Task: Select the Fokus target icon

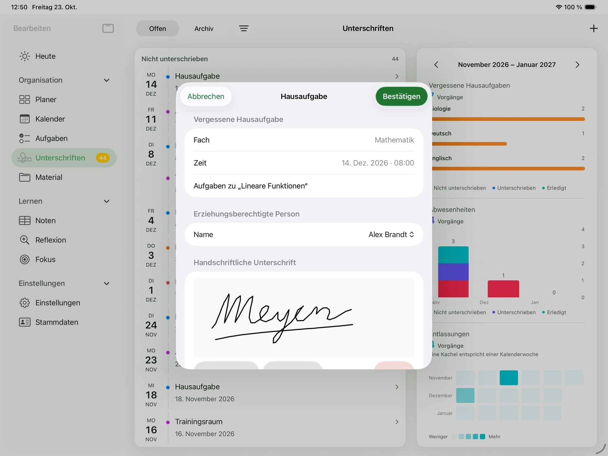Action: pos(25,260)
